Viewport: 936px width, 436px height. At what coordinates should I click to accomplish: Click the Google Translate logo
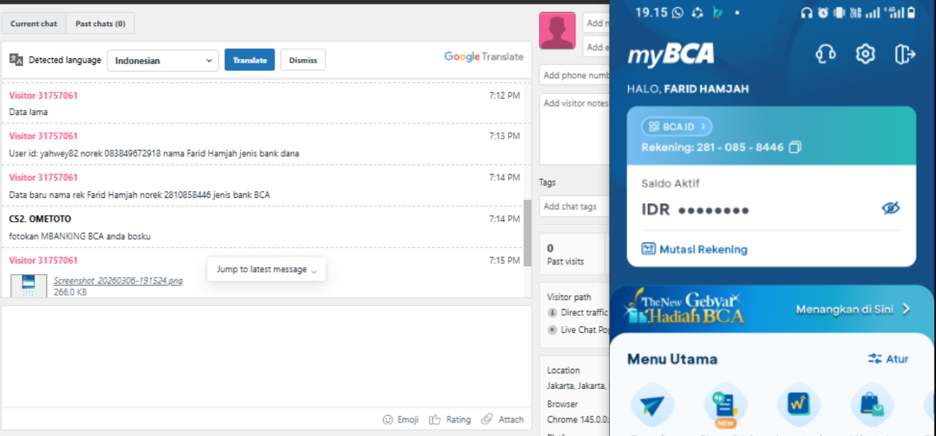[x=484, y=57]
